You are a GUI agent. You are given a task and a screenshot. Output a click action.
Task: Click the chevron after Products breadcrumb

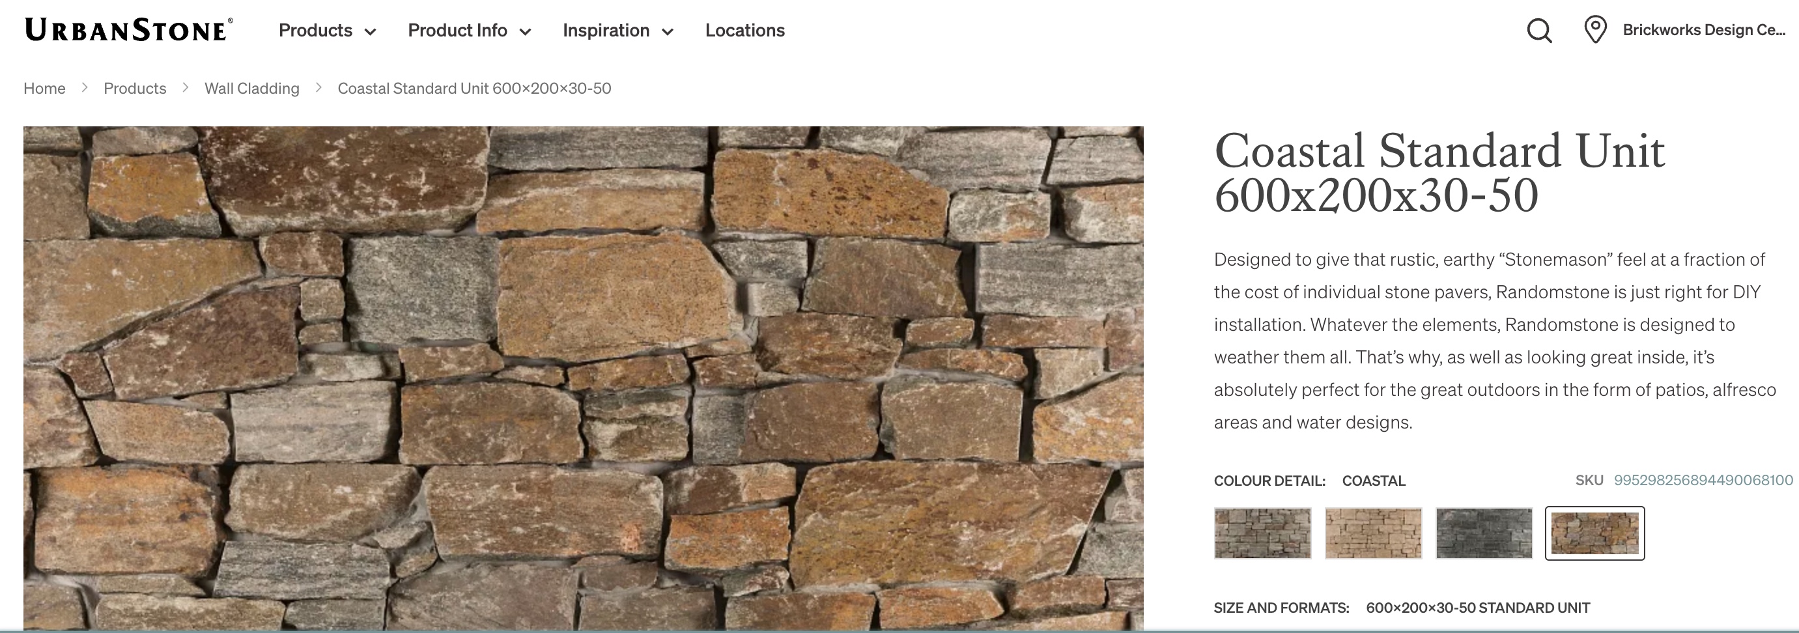coord(185,88)
